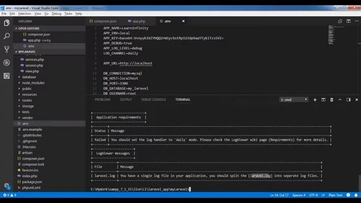361x203 pixels.
Task: Expand the public folder
Action: click(27, 89)
